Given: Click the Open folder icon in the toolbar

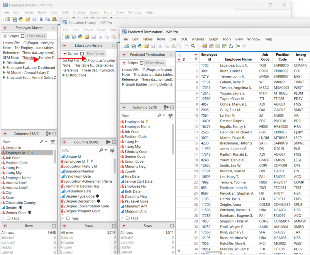Looking at the screenshot, I should (x=147, y=46).
